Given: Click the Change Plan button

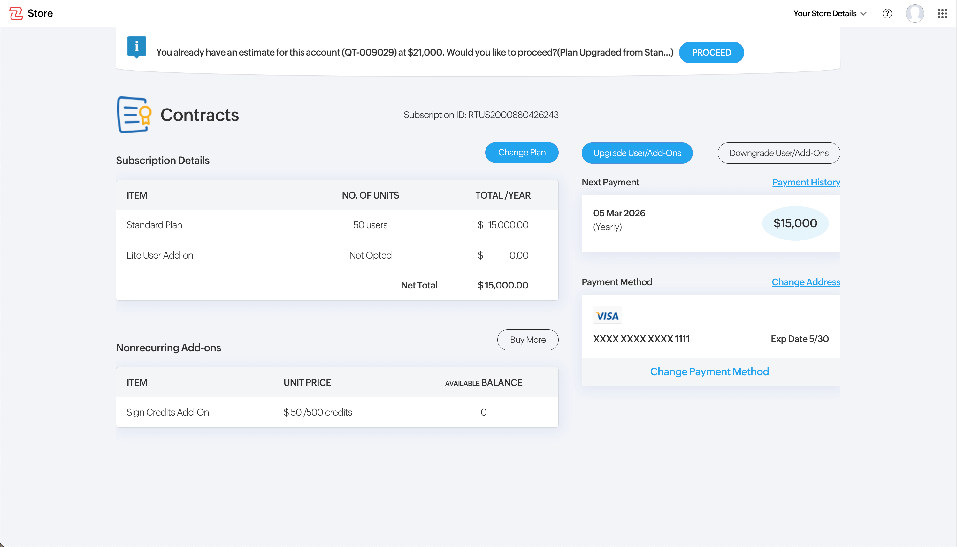Looking at the screenshot, I should click(522, 153).
